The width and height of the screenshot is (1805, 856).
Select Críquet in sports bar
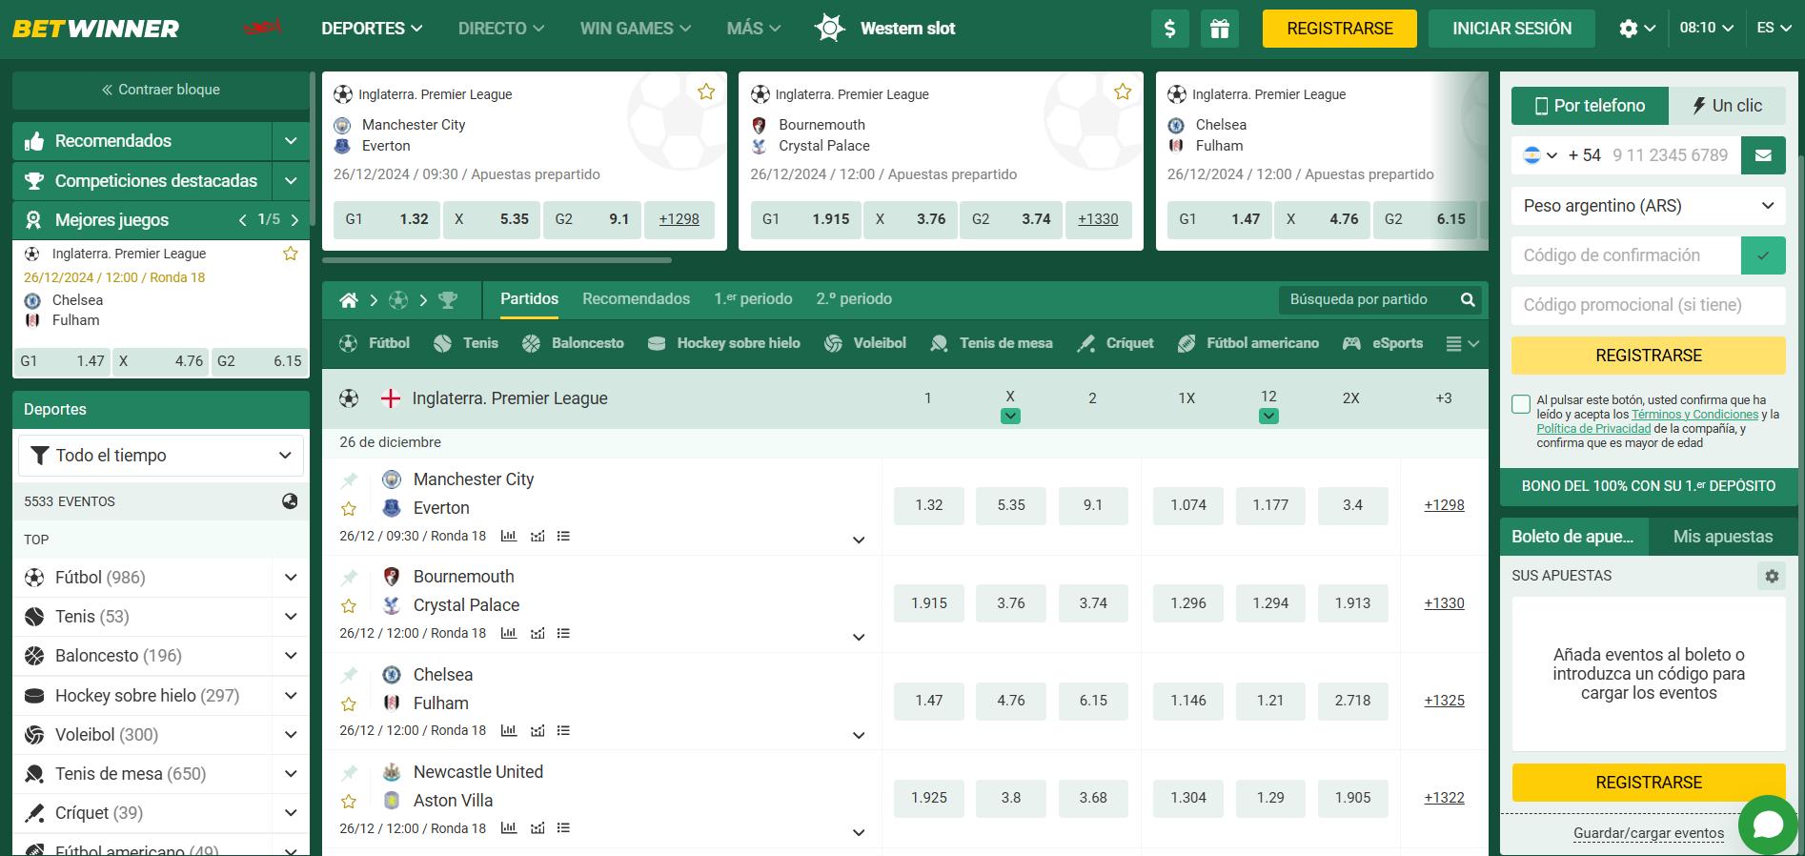[1115, 343]
